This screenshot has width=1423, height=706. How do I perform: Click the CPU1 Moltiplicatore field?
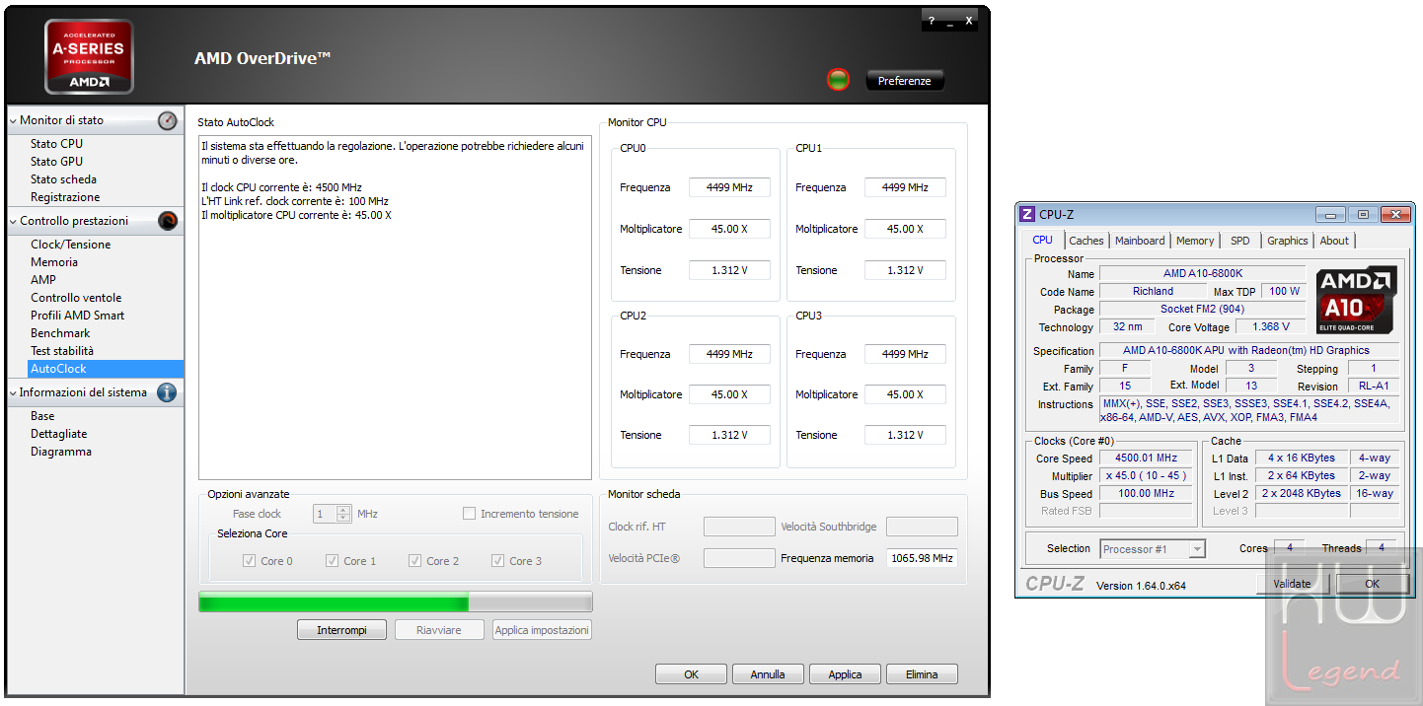coord(905,229)
